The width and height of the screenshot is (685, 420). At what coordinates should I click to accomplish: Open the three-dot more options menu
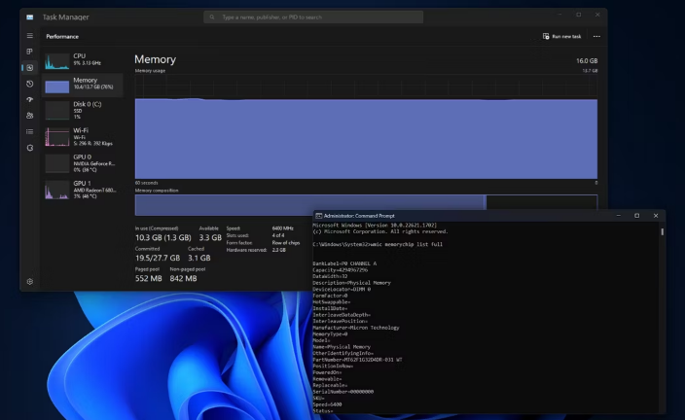click(x=596, y=36)
